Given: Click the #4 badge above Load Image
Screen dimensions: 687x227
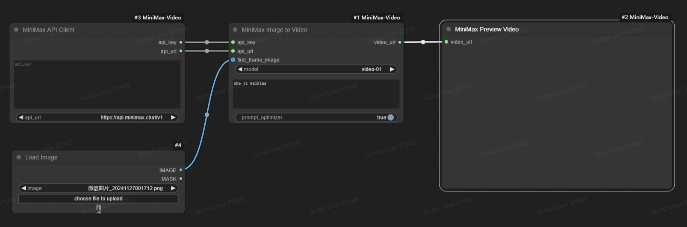Looking at the screenshot, I should click(x=178, y=145).
